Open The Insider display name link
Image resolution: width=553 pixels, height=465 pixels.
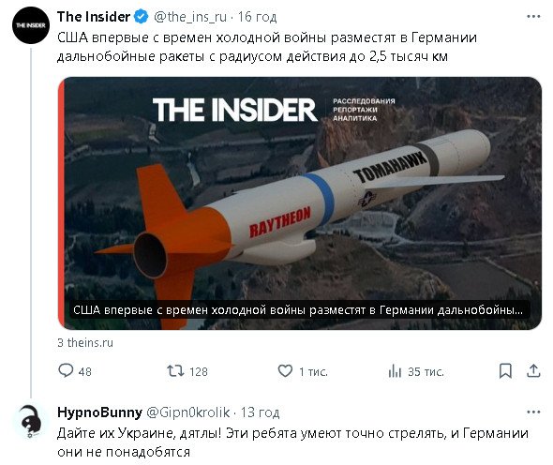point(94,17)
